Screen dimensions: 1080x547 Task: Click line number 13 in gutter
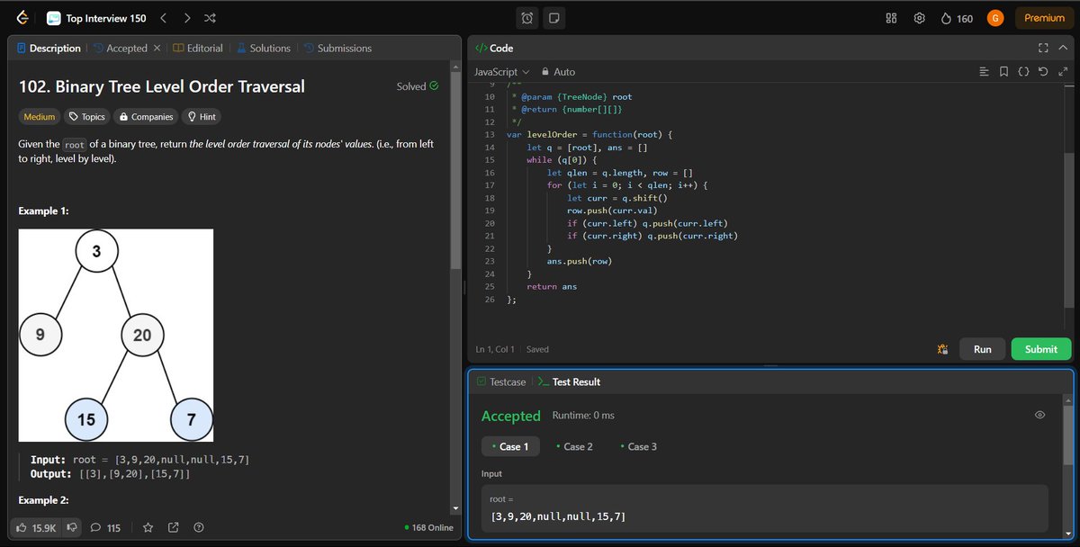[490, 134]
